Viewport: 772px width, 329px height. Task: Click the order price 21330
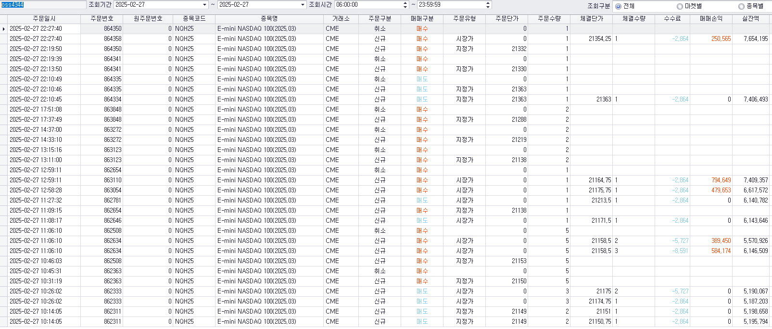click(519, 69)
